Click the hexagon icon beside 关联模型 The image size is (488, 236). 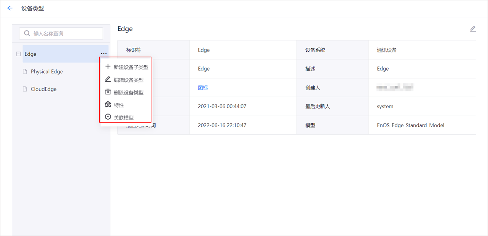[107, 116]
